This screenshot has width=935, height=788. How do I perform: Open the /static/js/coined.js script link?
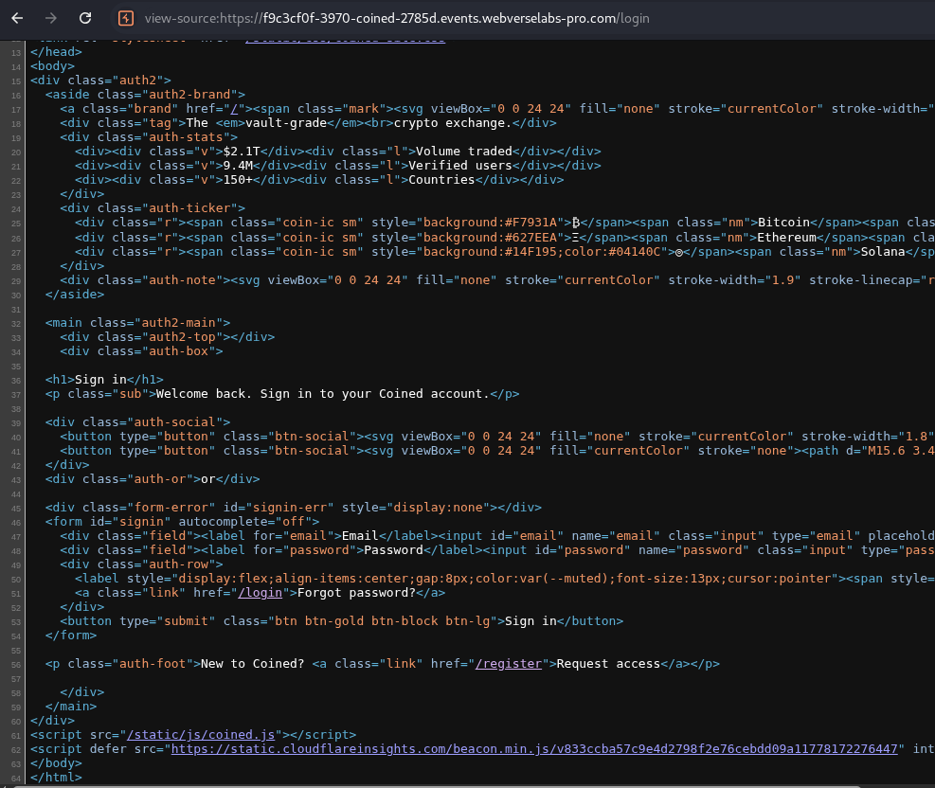click(201, 735)
